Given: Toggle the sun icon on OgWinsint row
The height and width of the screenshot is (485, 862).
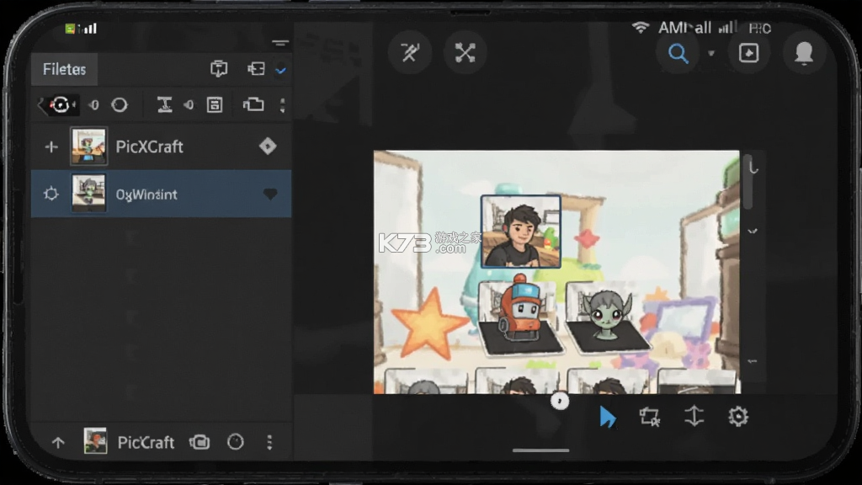Looking at the screenshot, I should pos(51,194).
